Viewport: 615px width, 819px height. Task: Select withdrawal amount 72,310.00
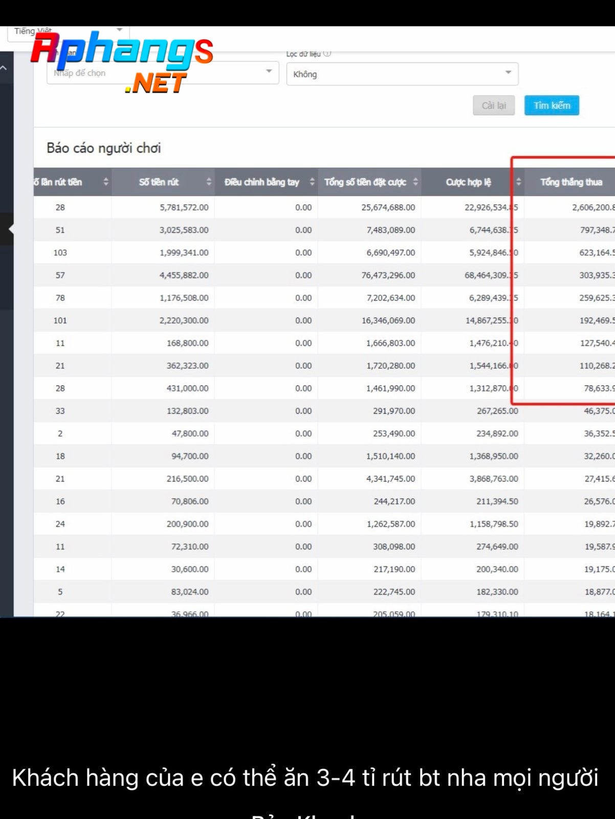coord(190,546)
